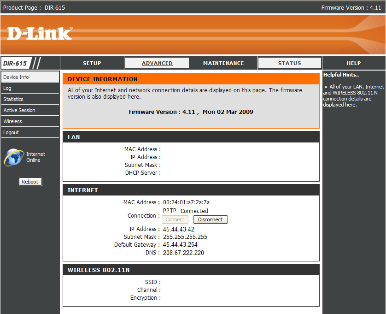Click the Encryption label
Viewport: 386px width, 314px height.
[x=145, y=298]
